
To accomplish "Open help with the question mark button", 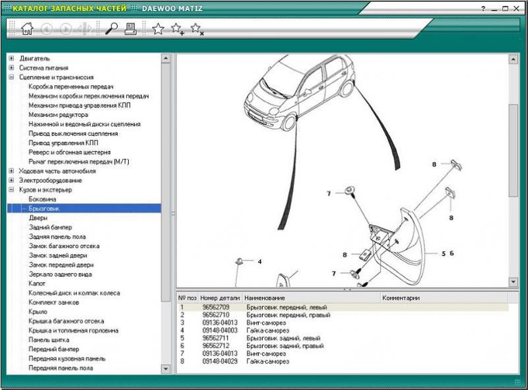I will click(483, 9).
